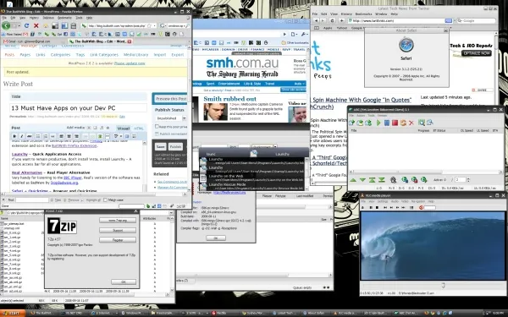Select 'Launchy Rescue Mode' result in Launchy
The image size is (508, 317).
tap(252, 186)
